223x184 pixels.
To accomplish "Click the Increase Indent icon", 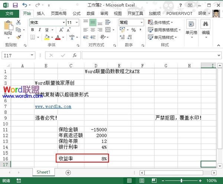I will click(x=93, y=37).
